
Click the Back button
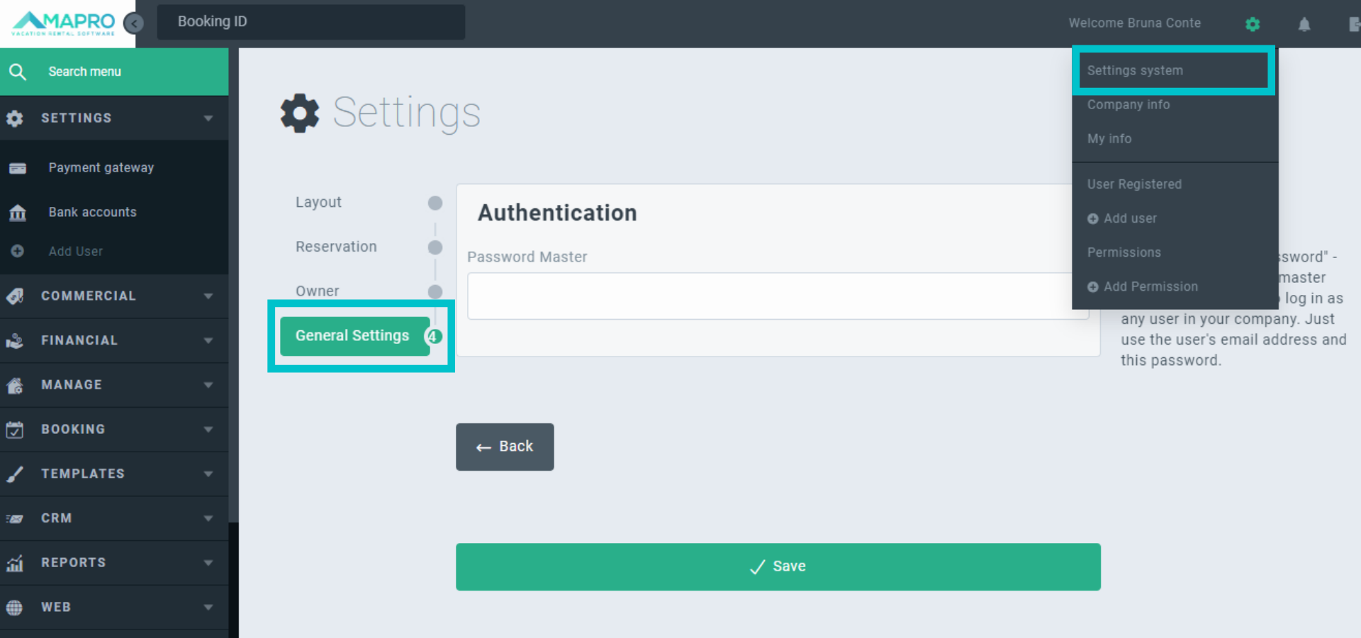pos(505,447)
